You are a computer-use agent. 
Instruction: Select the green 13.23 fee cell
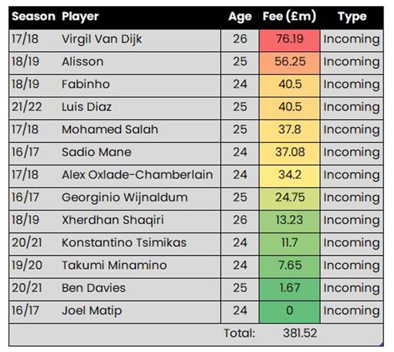[x=289, y=220]
